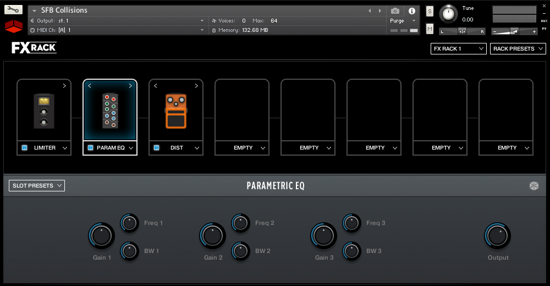Click the BW 2 knob

coord(241,251)
